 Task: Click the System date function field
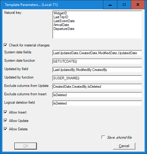click(97, 61)
